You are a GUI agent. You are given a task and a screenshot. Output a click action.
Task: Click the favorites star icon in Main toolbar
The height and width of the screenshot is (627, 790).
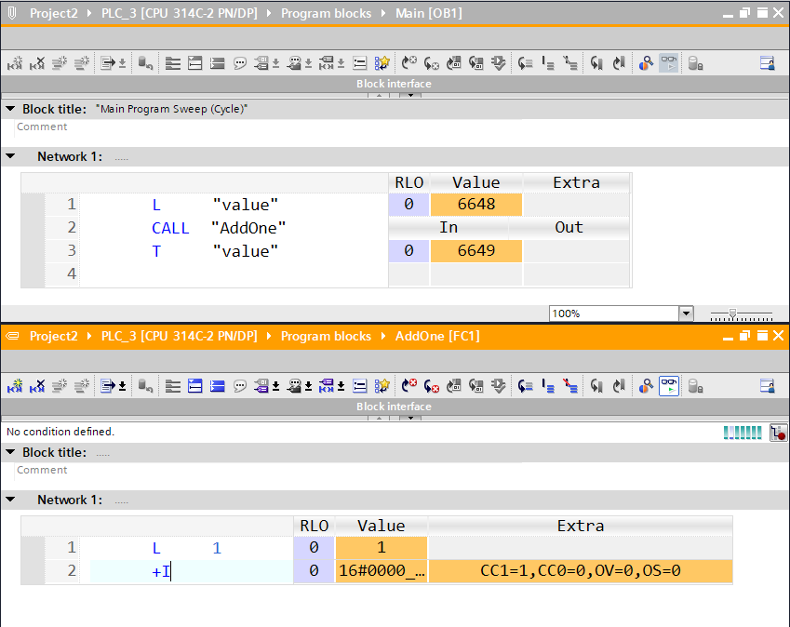pos(382,63)
